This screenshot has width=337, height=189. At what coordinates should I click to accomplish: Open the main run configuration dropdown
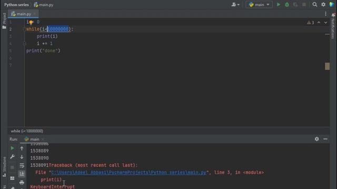click(x=259, y=5)
